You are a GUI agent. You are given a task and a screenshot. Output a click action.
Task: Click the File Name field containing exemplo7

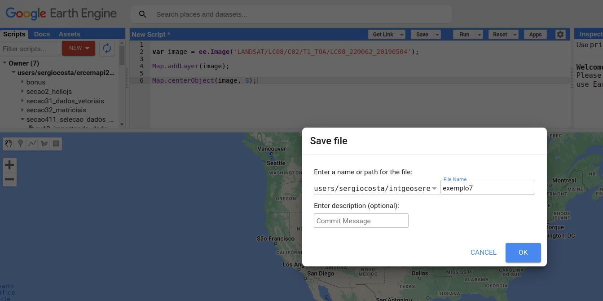click(x=488, y=187)
